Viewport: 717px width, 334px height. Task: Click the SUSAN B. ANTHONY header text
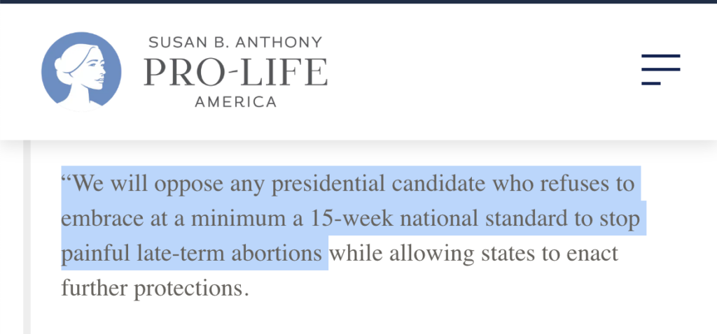(235, 43)
